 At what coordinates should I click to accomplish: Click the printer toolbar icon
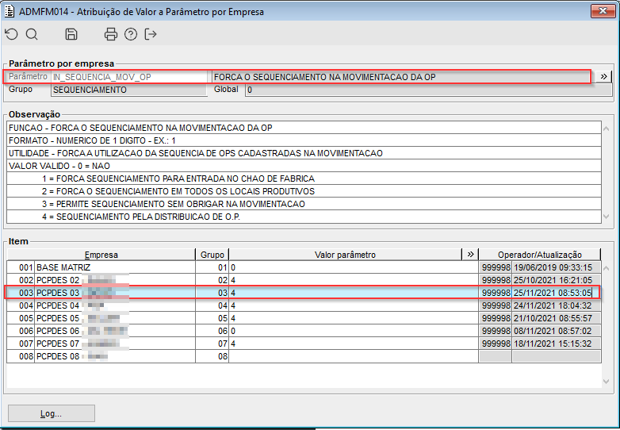111,34
